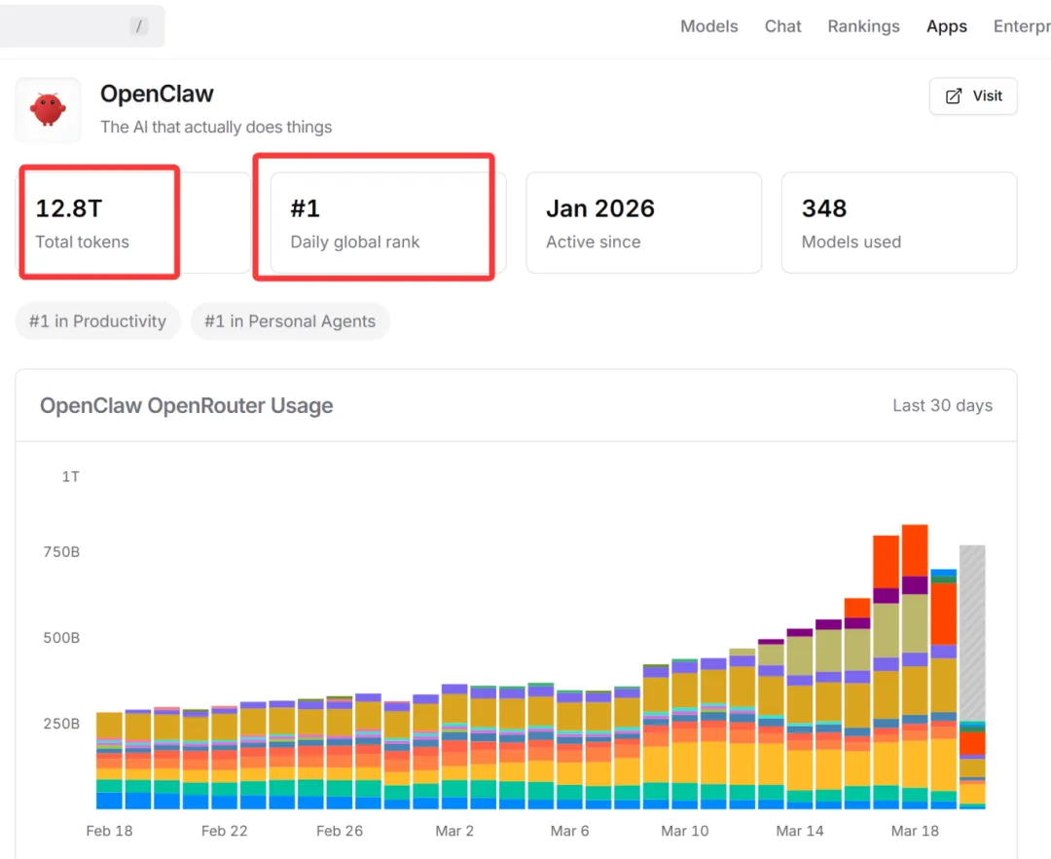This screenshot has height=859, width=1051.
Task: Select the Apps nav item
Action: click(x=947, y=26)
